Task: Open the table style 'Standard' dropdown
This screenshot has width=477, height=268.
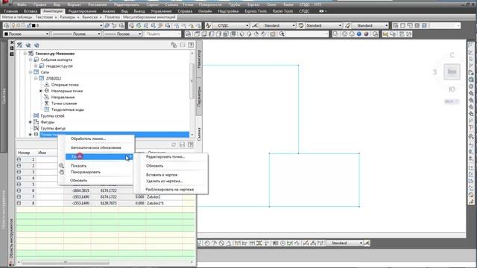Action: coord(340,25)
